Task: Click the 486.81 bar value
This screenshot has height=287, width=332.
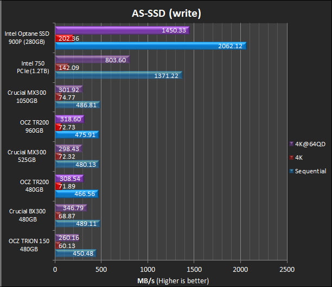Action: [x=86, y=105]
